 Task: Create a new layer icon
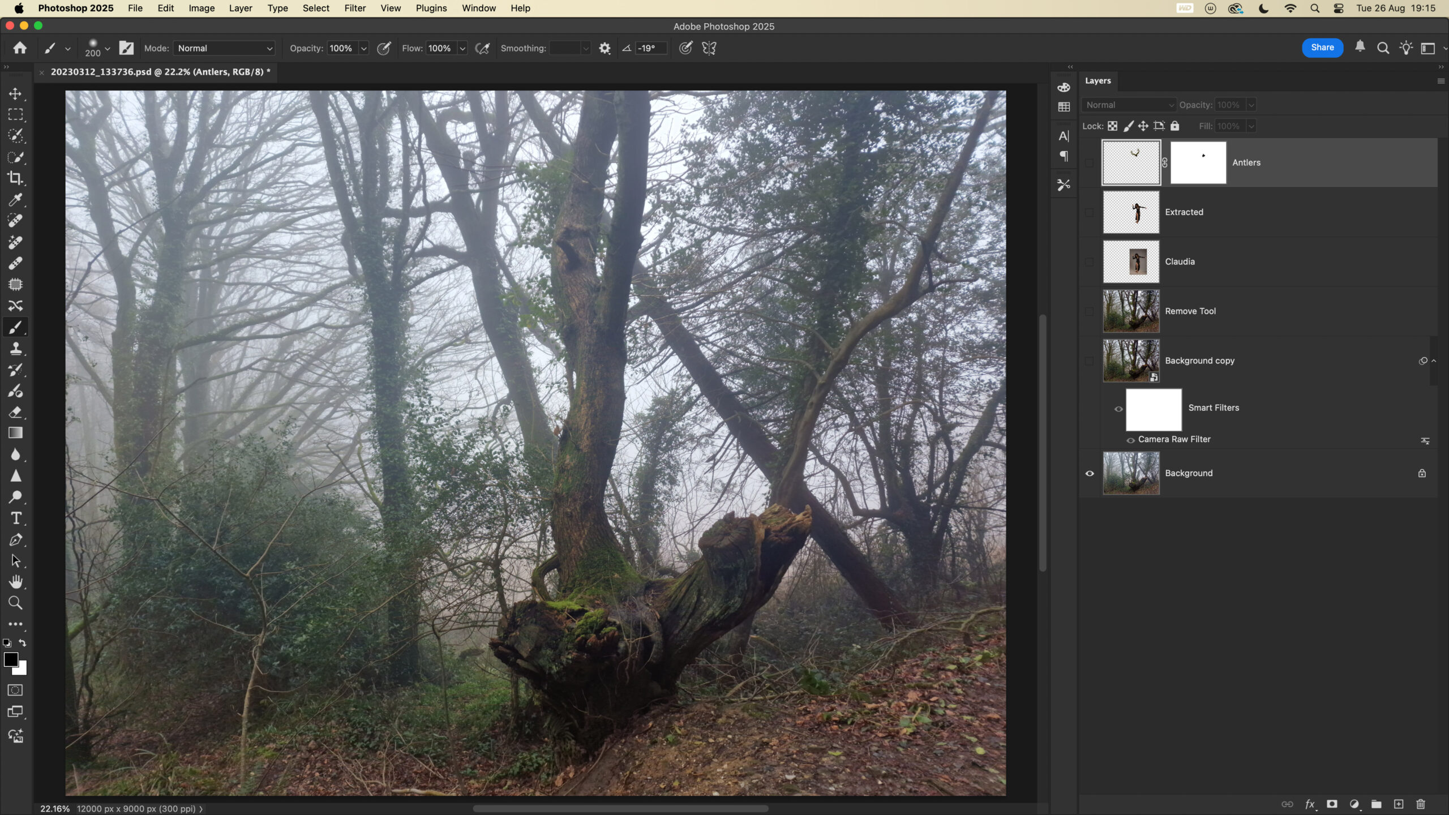pos(1399,804)
